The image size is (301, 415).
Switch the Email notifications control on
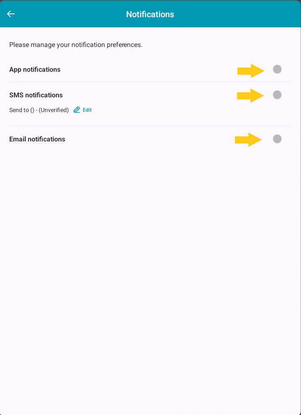[x=277, y=138]
